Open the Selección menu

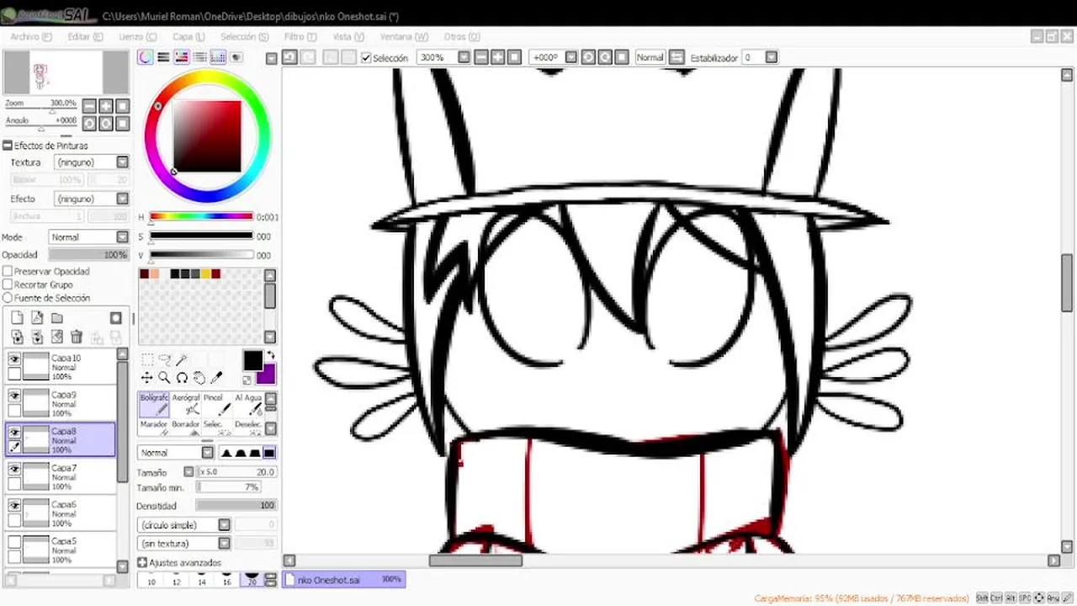(x=244, y=37)
